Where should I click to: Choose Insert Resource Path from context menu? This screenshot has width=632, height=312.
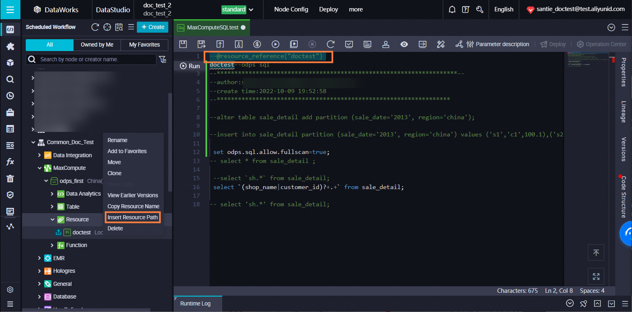pos(132,217)
